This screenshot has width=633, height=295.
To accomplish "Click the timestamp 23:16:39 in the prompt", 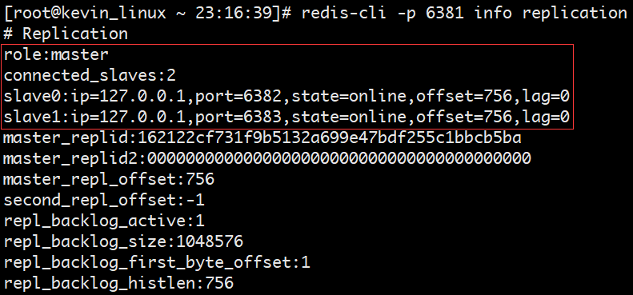I will [x=234, y=14].
